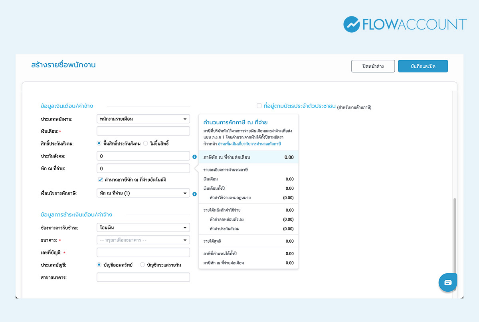Click the info icon beside ประกันสังคม field

pyautogui.click(x=194, y=157)
